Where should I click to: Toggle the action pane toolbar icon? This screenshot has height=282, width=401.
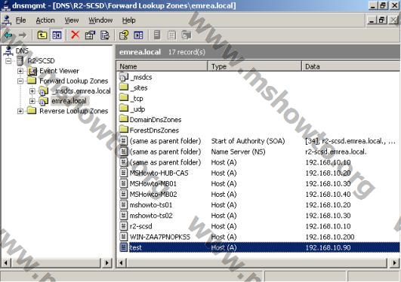[x=138, y=35]
